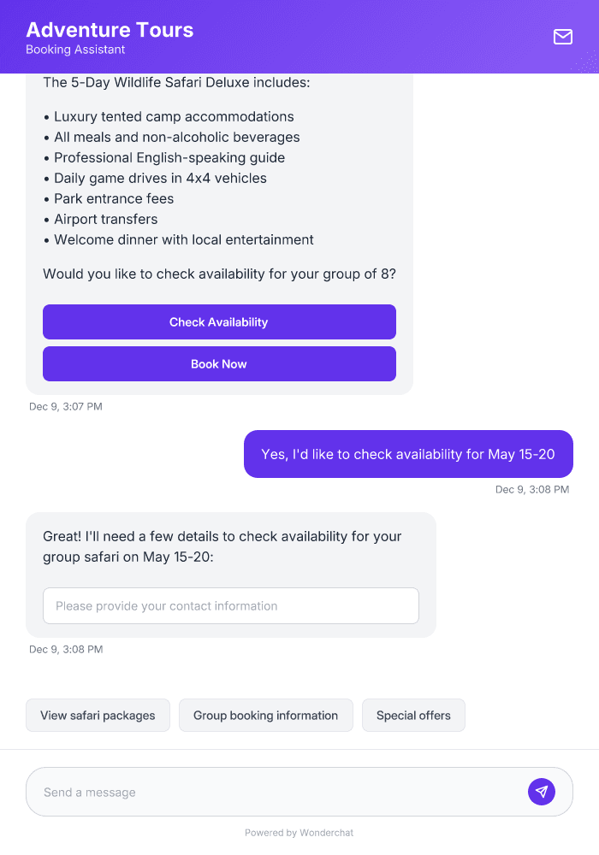Open the envelope icon in the header
Viewport: 599px width, 855px height.
(562, 37)
